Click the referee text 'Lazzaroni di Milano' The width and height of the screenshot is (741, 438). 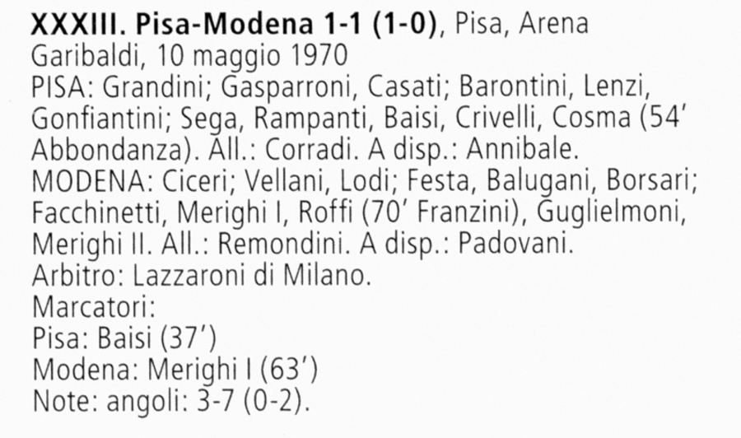[x=249, y=276]
